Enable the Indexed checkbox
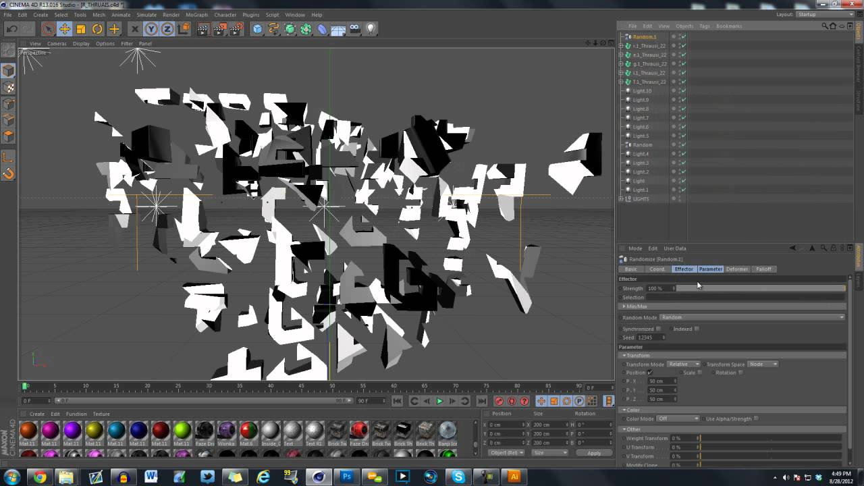The height and width of the screenshot is (486, 864). [x=697, y=329]
